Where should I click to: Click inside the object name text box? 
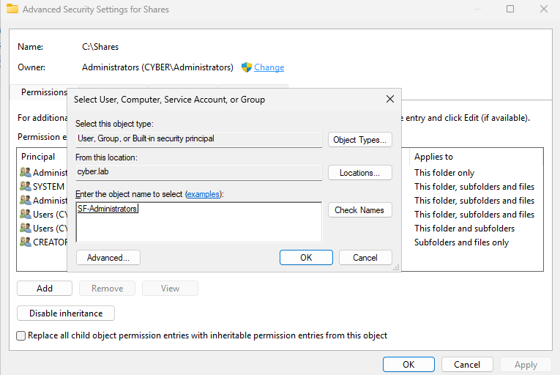pos(198,223)
